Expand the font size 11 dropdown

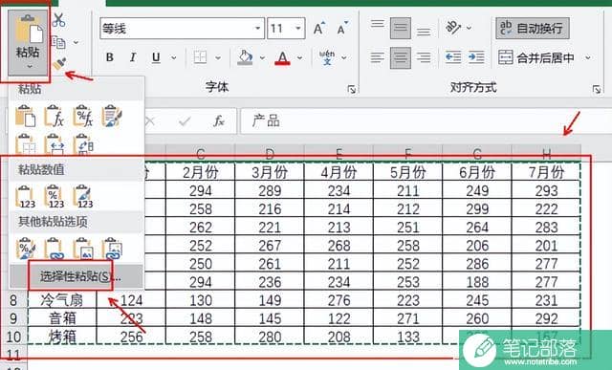298,28
